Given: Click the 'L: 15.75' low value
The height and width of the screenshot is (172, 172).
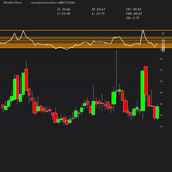Looking at the screenshot, I should tap(98, 14).
